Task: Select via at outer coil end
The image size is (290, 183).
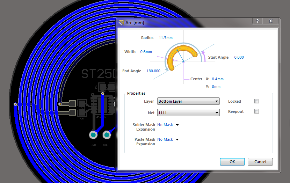Action: 15,104
